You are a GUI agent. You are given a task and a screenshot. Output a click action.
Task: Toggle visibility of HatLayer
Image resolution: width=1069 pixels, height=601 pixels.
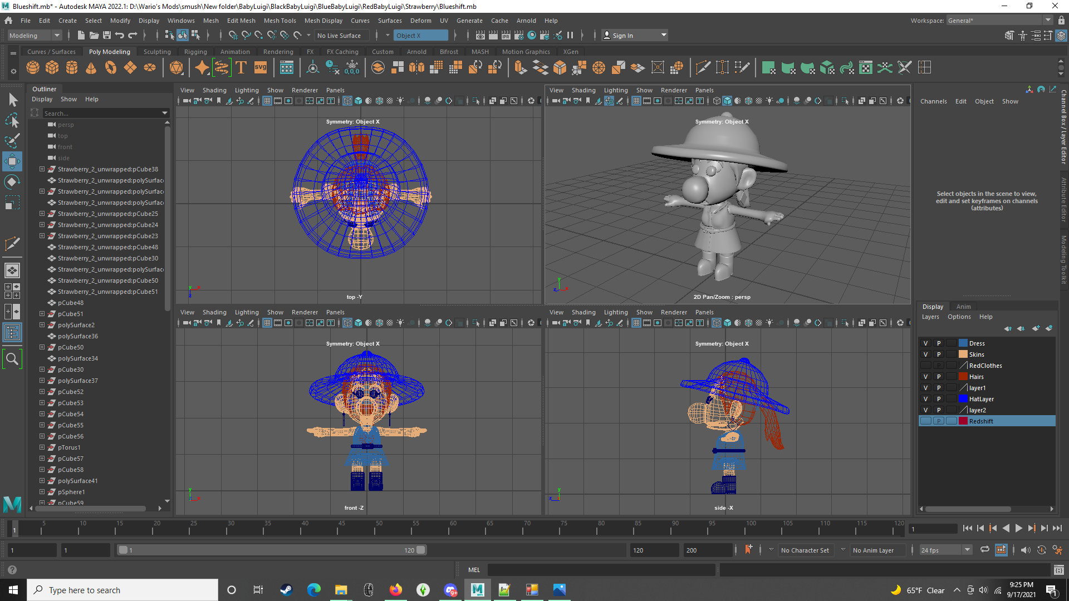(926, 399)
